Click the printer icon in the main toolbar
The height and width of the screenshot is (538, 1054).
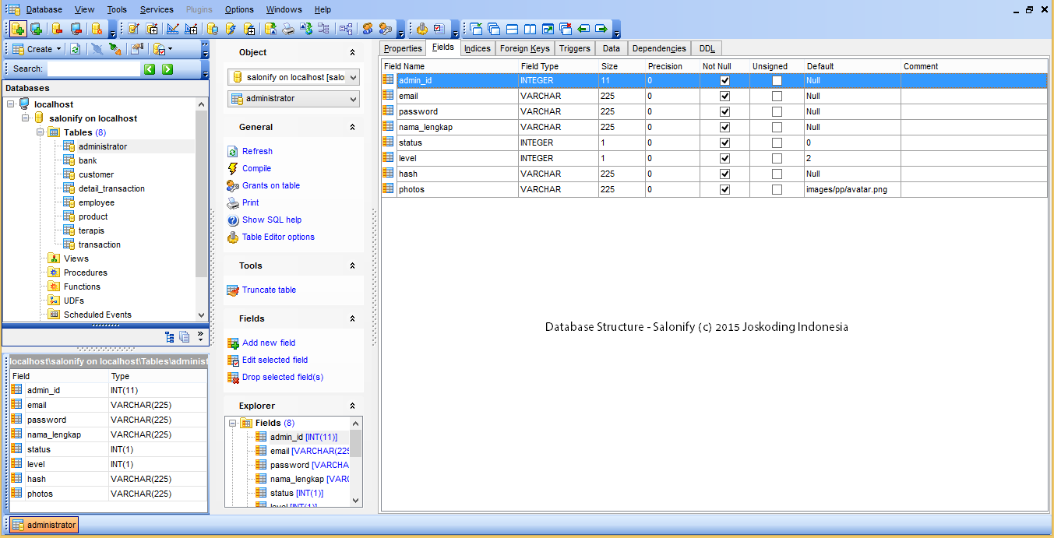pyautogui.click(x=288, y=29)
